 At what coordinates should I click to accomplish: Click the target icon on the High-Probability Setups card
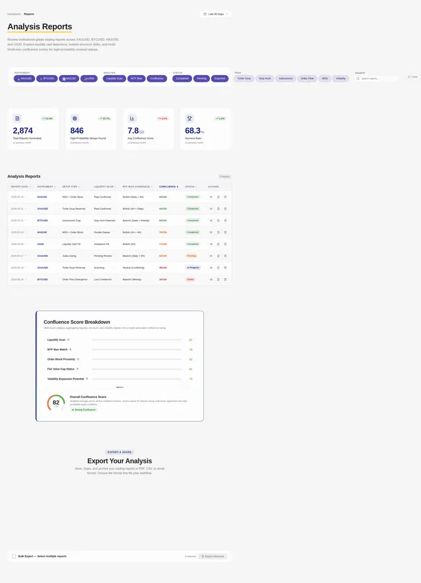[74, 118]
